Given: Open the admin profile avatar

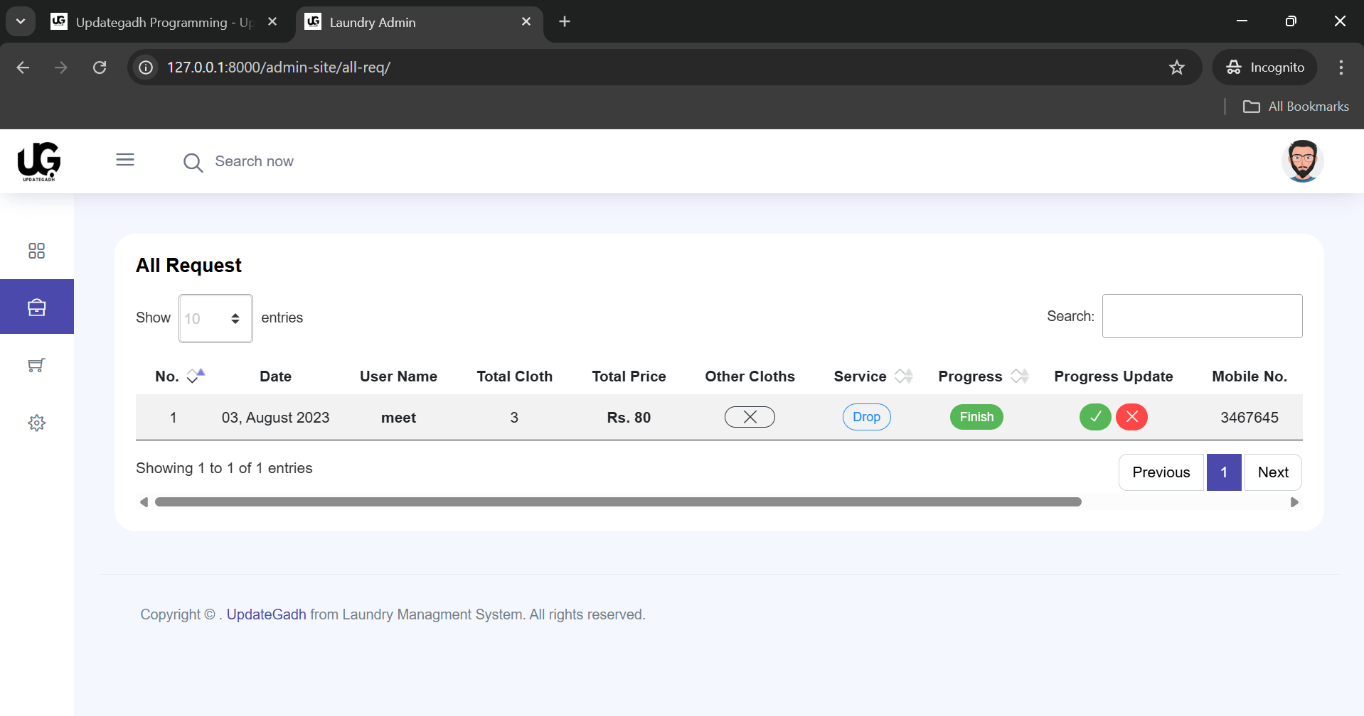Looking at the screenshot, I should point(1302,161).
